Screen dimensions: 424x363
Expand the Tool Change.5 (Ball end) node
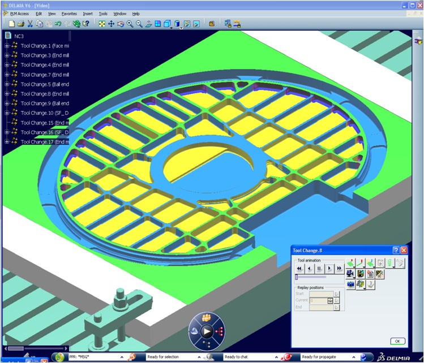[x=7, y=84]
